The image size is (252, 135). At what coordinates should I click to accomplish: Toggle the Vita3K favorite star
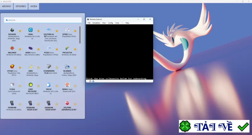click(20, 67)
